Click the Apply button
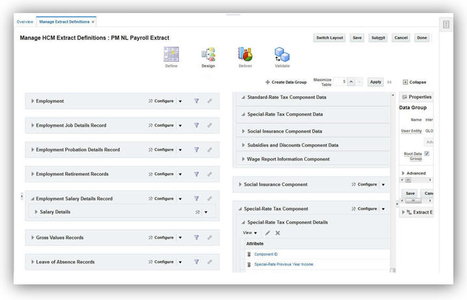Image resolution: width=467 pixels, height=300 pixels. pyautogui.click(x=375, y=82)
